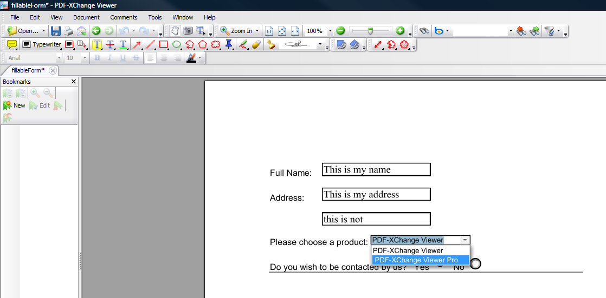Expand the Zoom In tool dropdown
Screen dimensions: 606x298
[x=257, y=31]
